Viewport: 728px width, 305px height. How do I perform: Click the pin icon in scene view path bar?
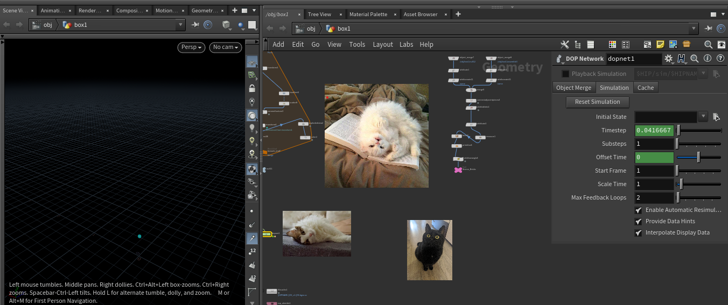[195, 25]
